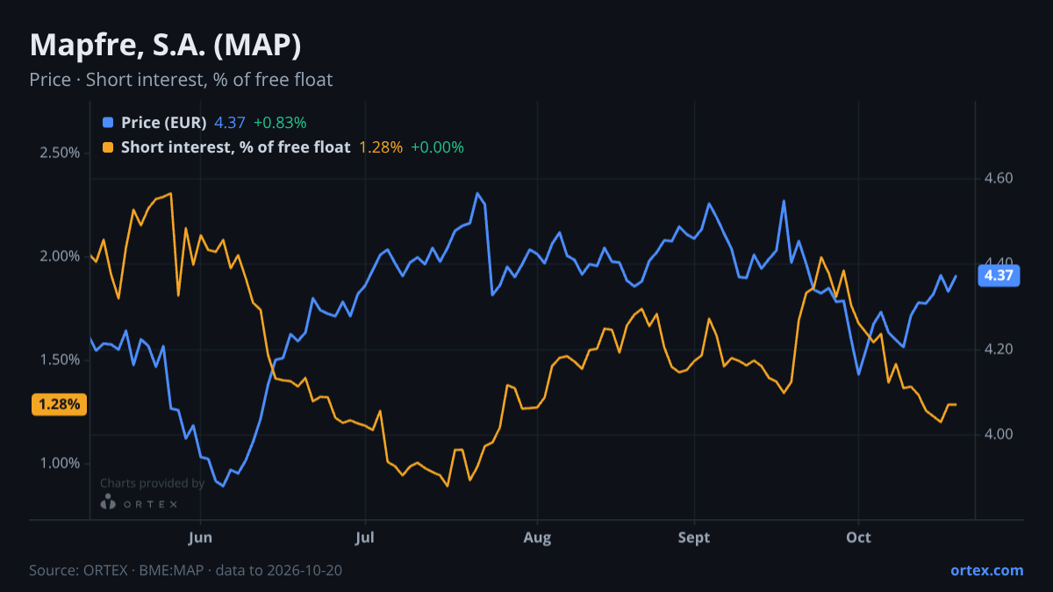Click the 4.37 price value in legend
This screenshot has width=1053, height=592.
click(x=230, y=123)
